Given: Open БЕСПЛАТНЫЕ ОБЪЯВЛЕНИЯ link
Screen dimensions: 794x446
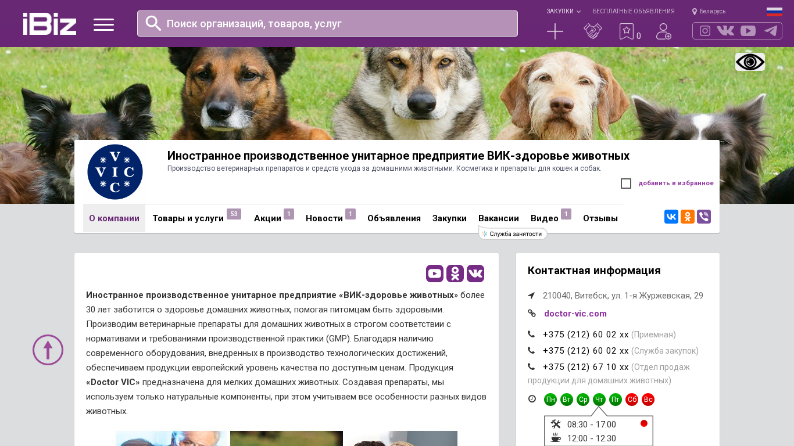Looking at the screenshot, I should 634,12.
